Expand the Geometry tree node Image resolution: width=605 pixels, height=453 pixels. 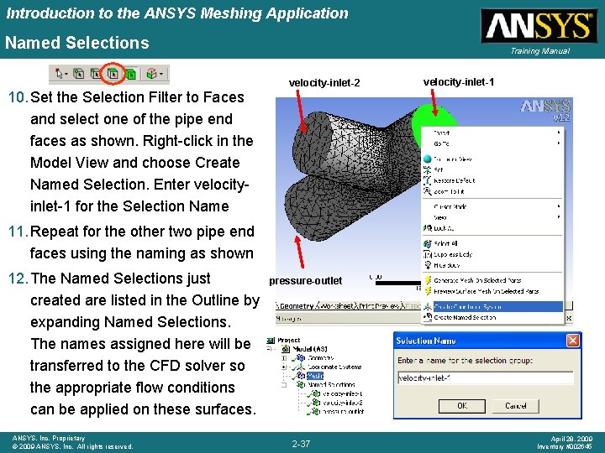tap(284, 358)
